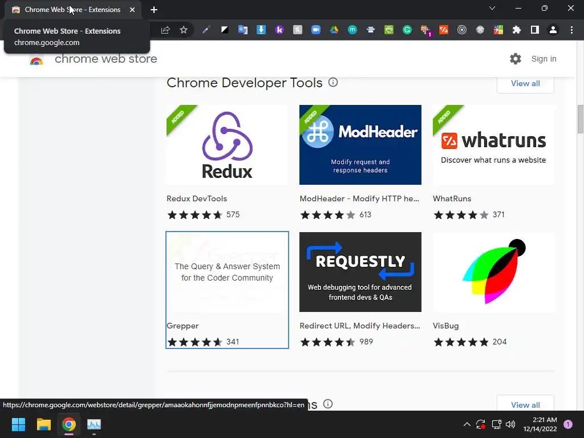
Task: Click Redirect URL, Modify Headers... title
Action: (x=360, y=326)
